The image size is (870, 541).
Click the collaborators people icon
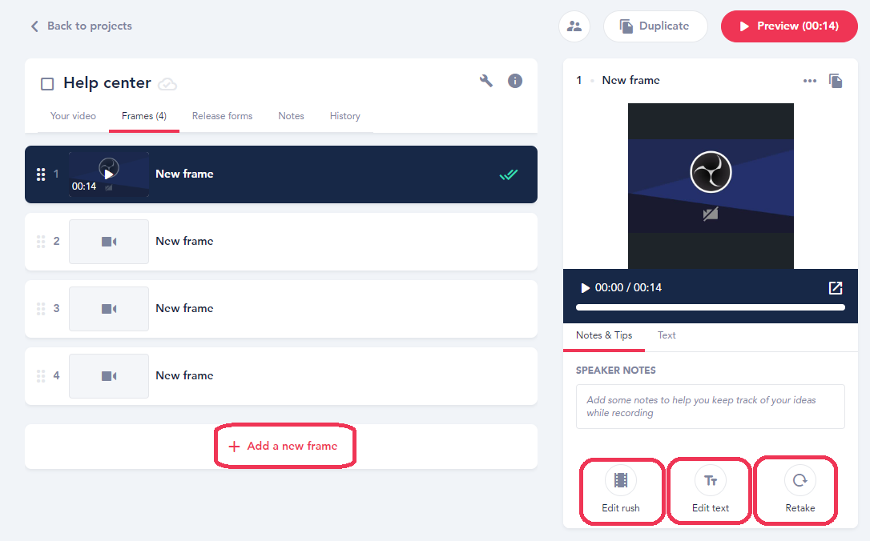coord(574,26)
